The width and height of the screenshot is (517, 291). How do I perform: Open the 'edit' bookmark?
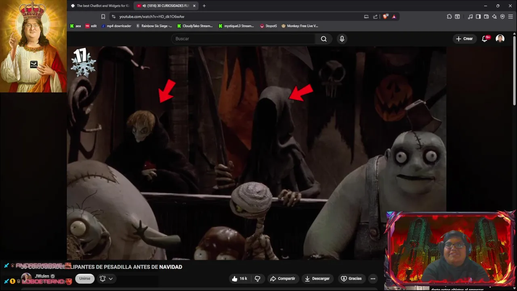[91, 26]
